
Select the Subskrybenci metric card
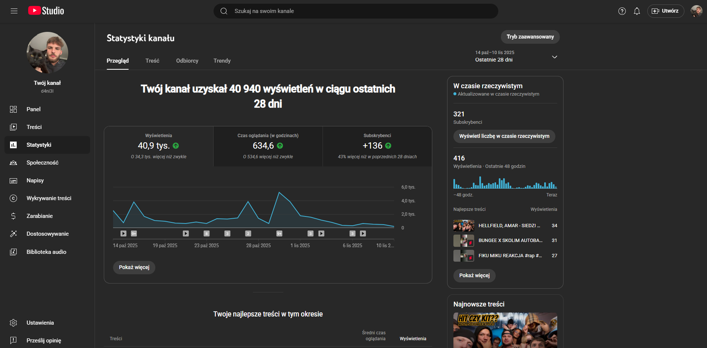pyautogui.click(x=377, y=146)
